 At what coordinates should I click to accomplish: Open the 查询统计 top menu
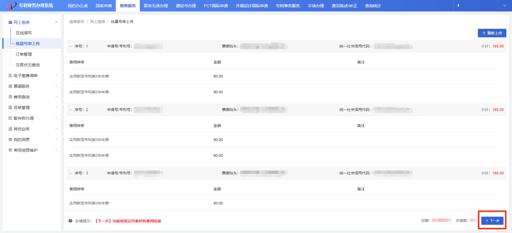375,6
